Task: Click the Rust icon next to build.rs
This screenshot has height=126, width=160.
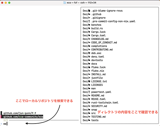Action: point(89,28)
